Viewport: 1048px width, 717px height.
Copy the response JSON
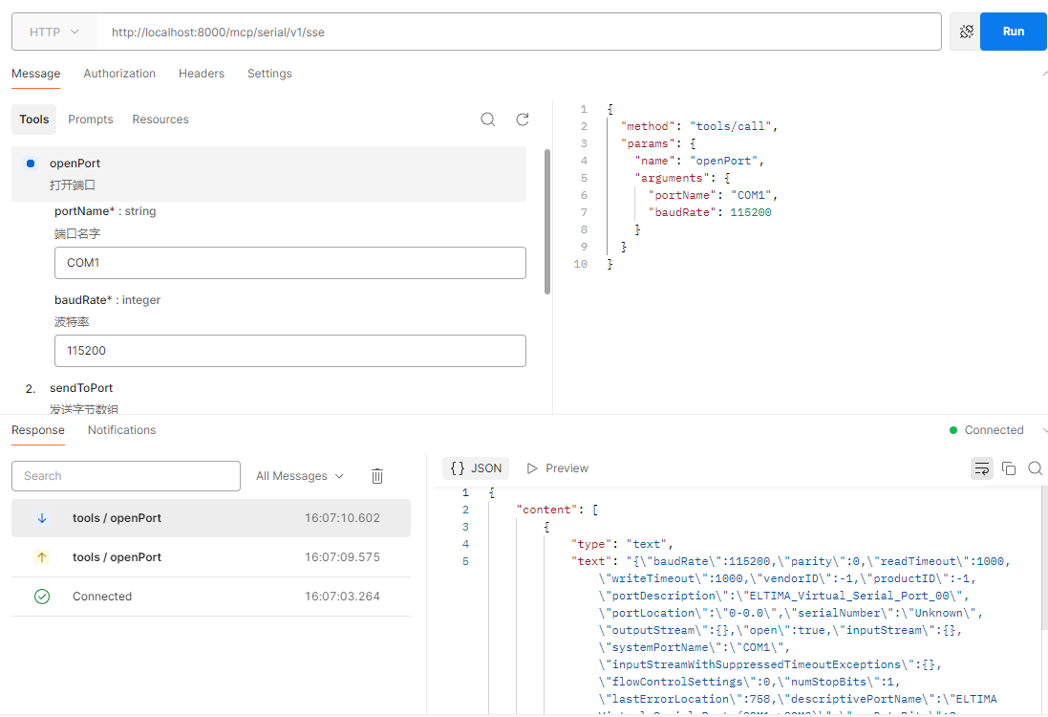click(1009, 468)
